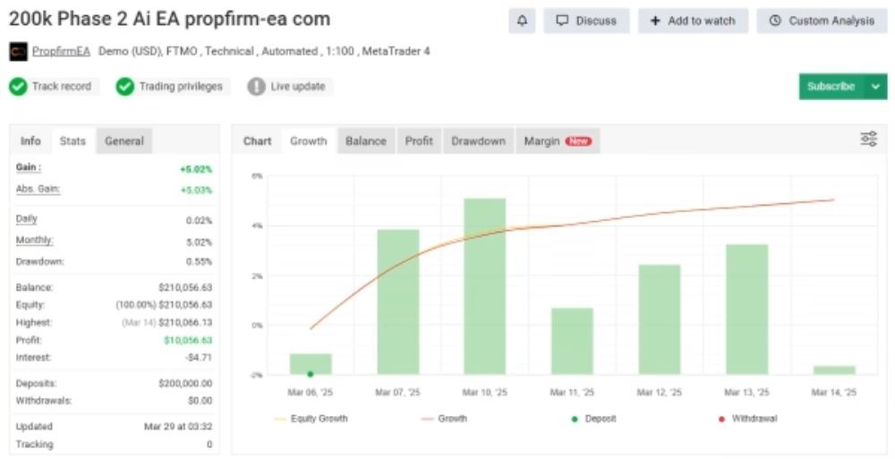Click the notification bell icon
The height and width of the screenshot is (459, 895).
522,21
